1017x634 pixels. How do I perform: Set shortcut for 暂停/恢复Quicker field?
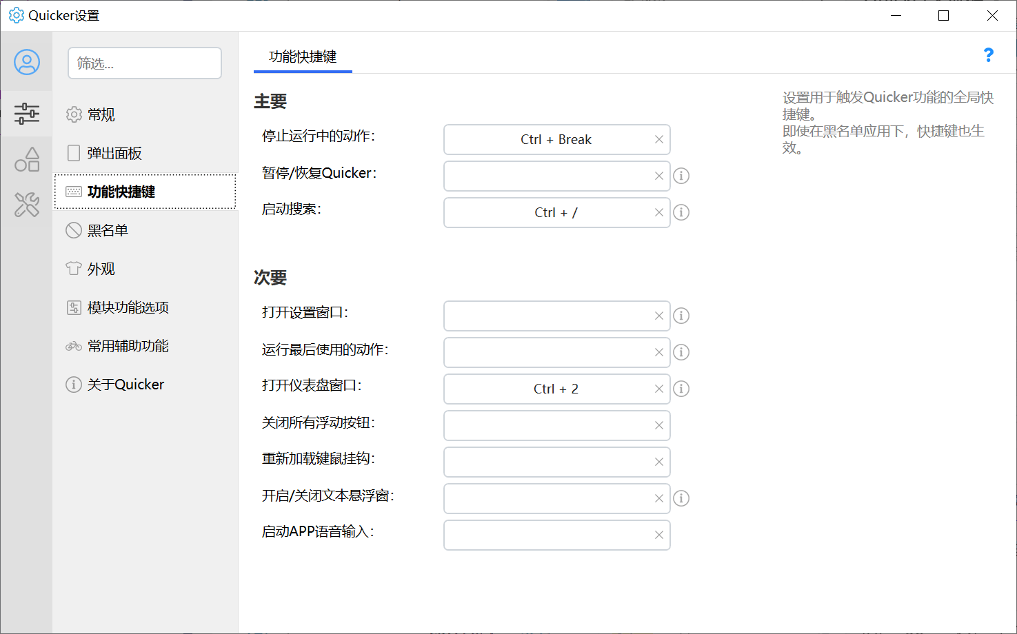[557, 176]
